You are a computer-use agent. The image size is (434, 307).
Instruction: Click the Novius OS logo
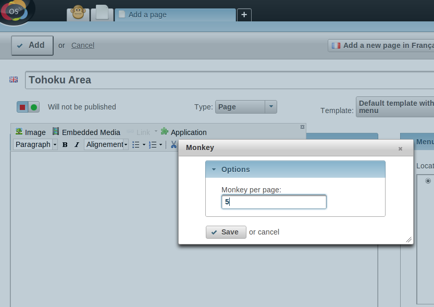(x=17, y=11)
